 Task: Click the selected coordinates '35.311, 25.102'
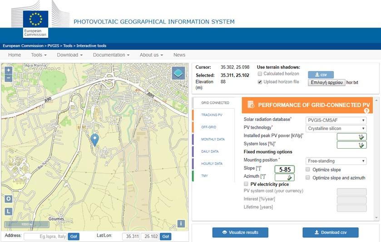pos(235,75)
